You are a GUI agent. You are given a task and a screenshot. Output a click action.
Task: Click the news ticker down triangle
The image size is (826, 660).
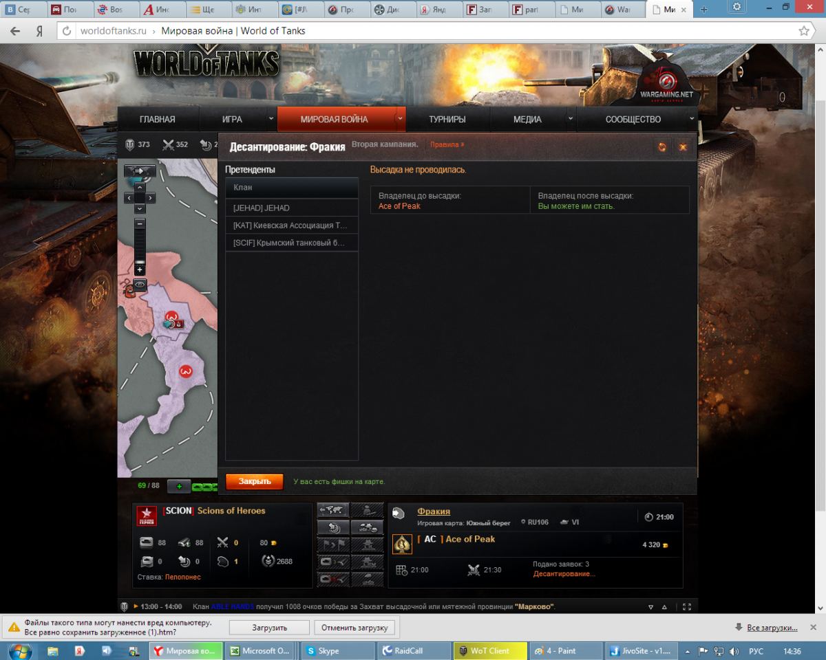tap(651, 607)
